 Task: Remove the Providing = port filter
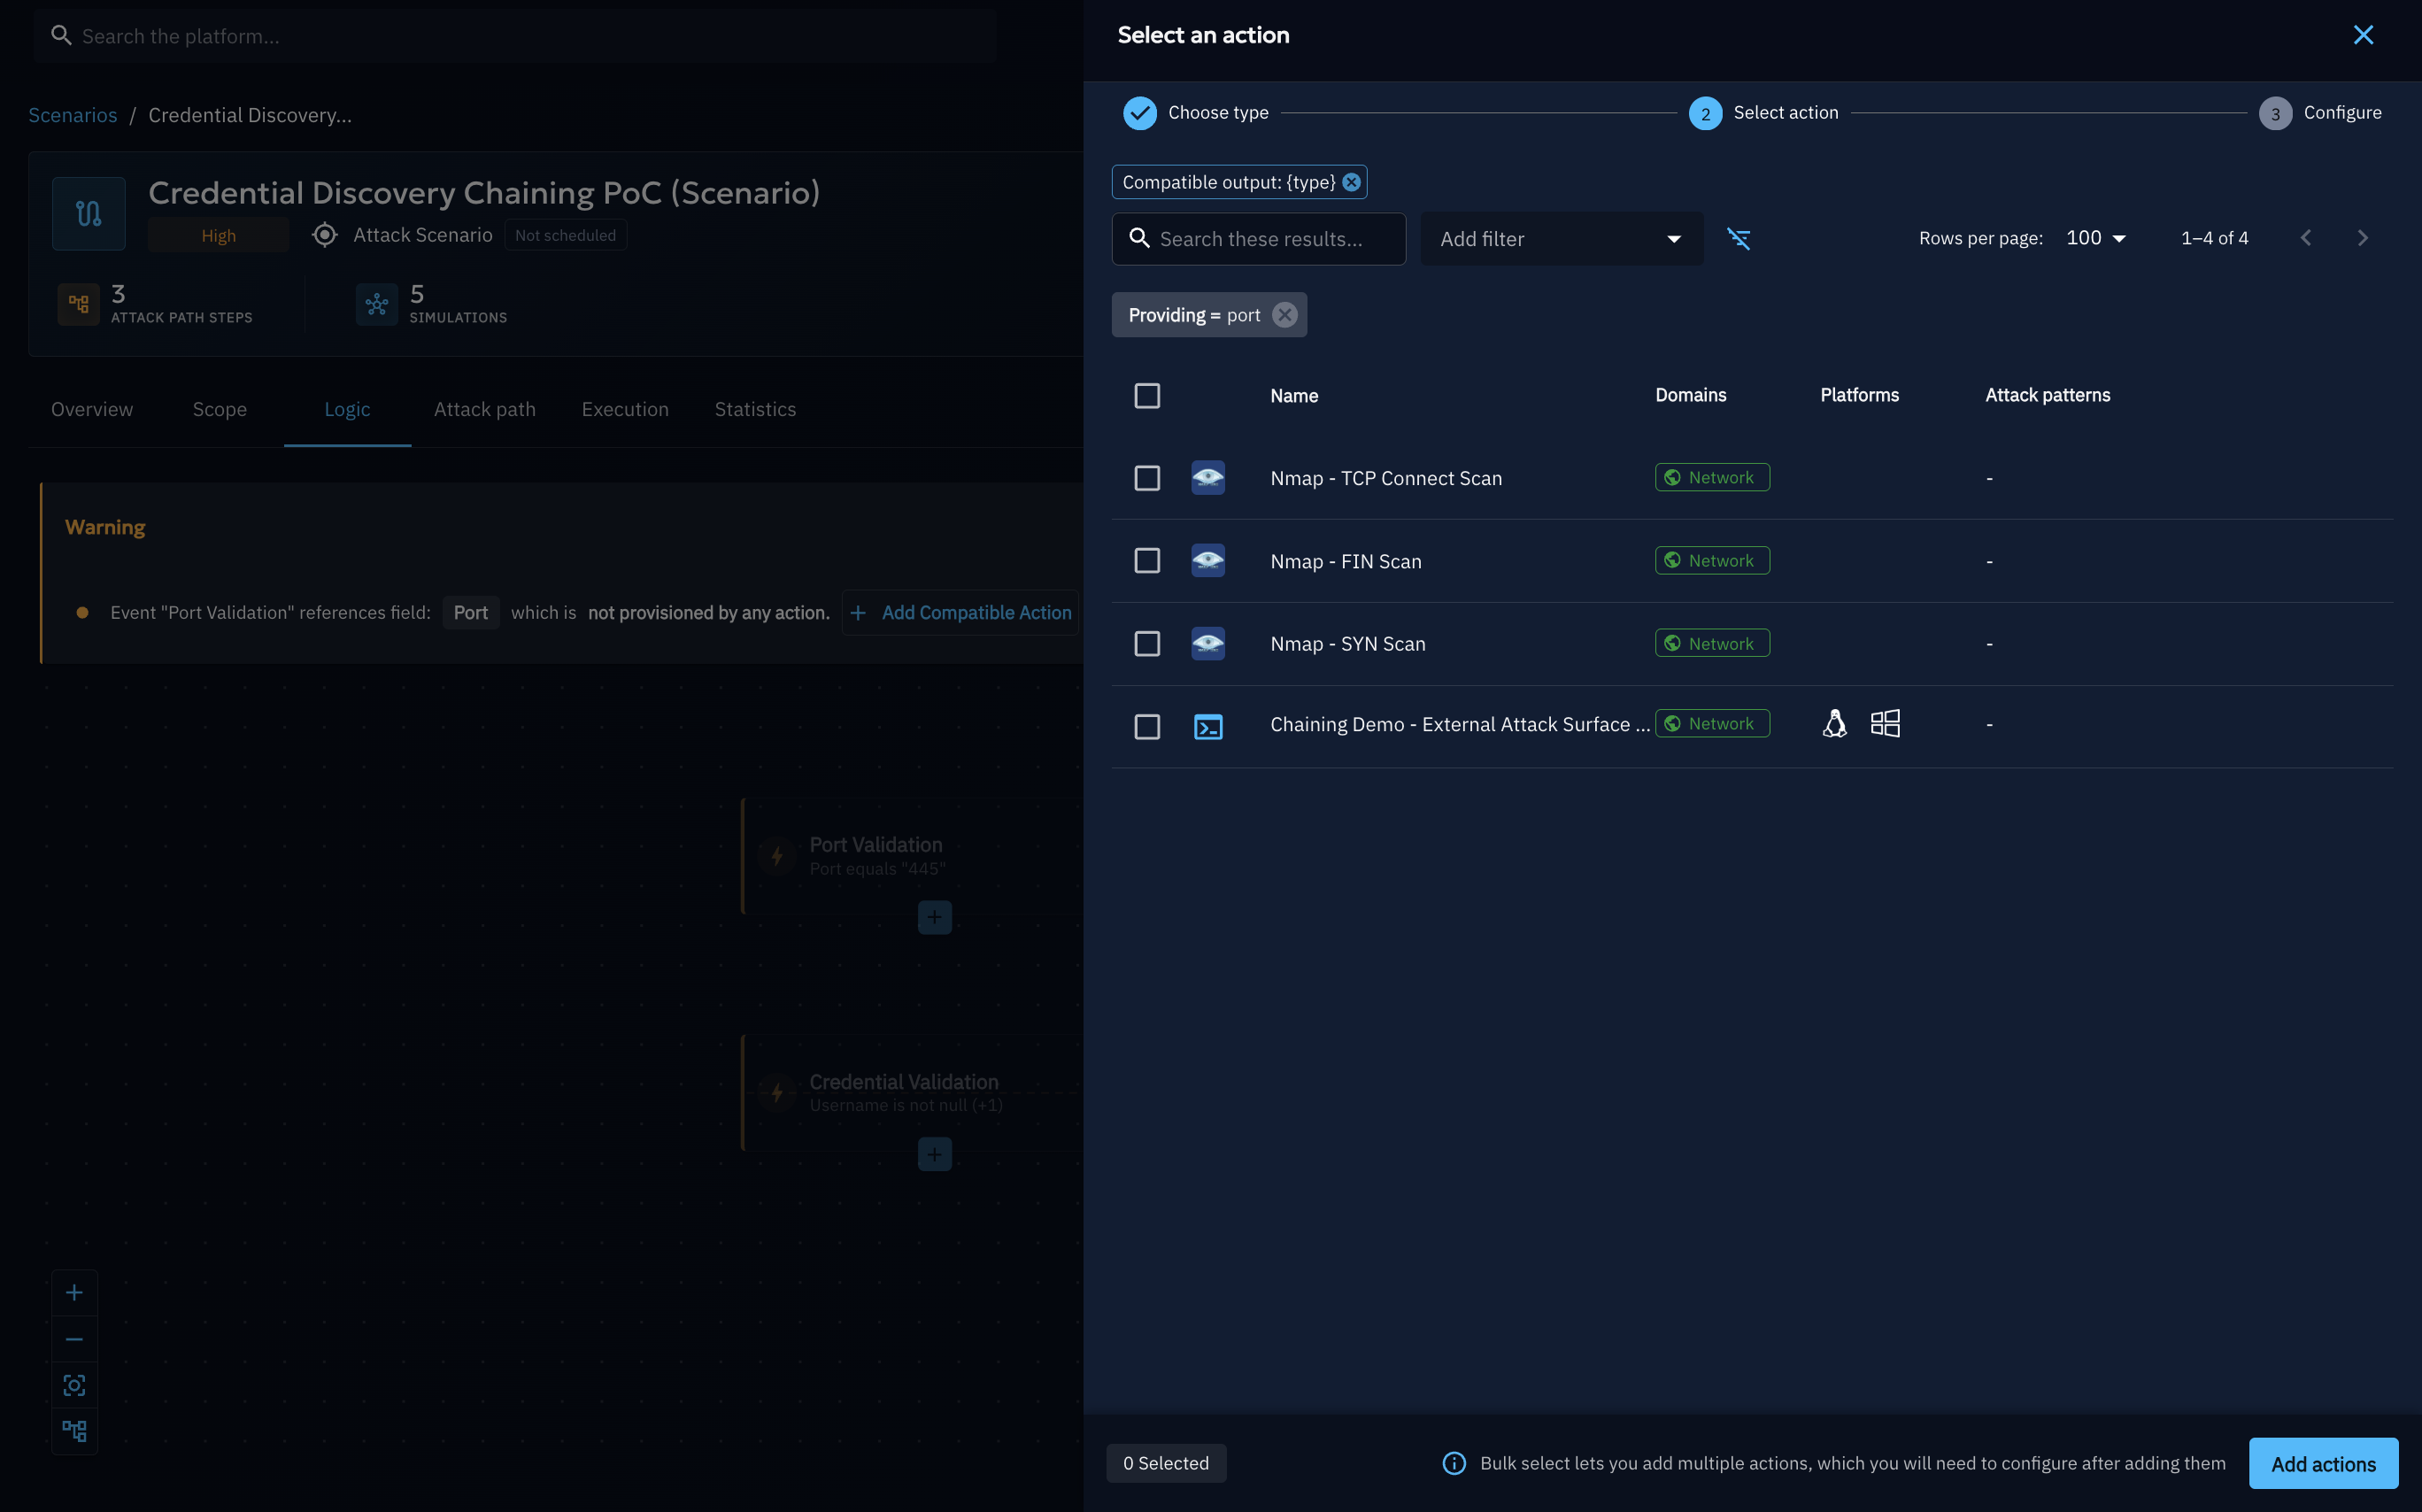(1285, 315)
